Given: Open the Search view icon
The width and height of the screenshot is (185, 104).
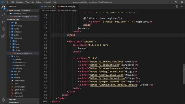Looking at the screenshot, I should tap(3, 14).
